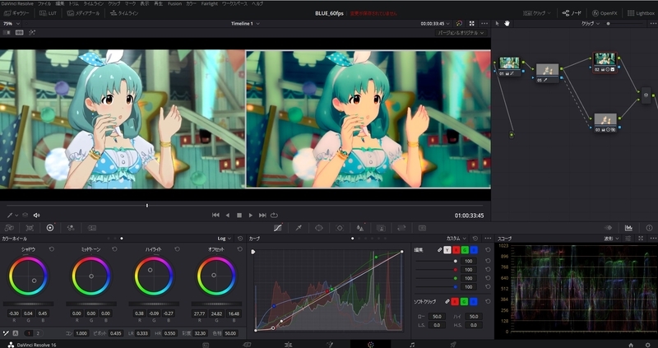This screenshot has height=348, width=658.
Task: Open the Fairlight menu
Action: click(x=210, y=3)
